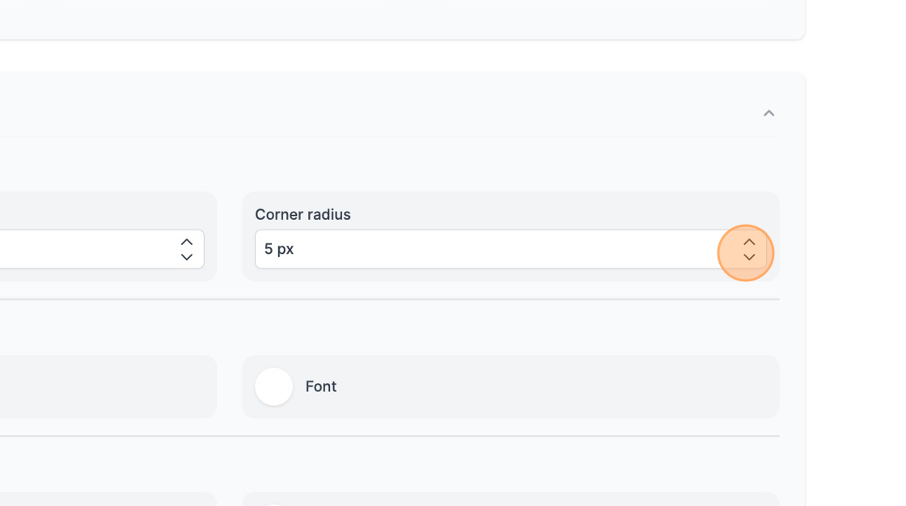Viewport: 906px width, 506px height.
Task: Click the down arrow left of Corner radius
Action: pos(187,257)
